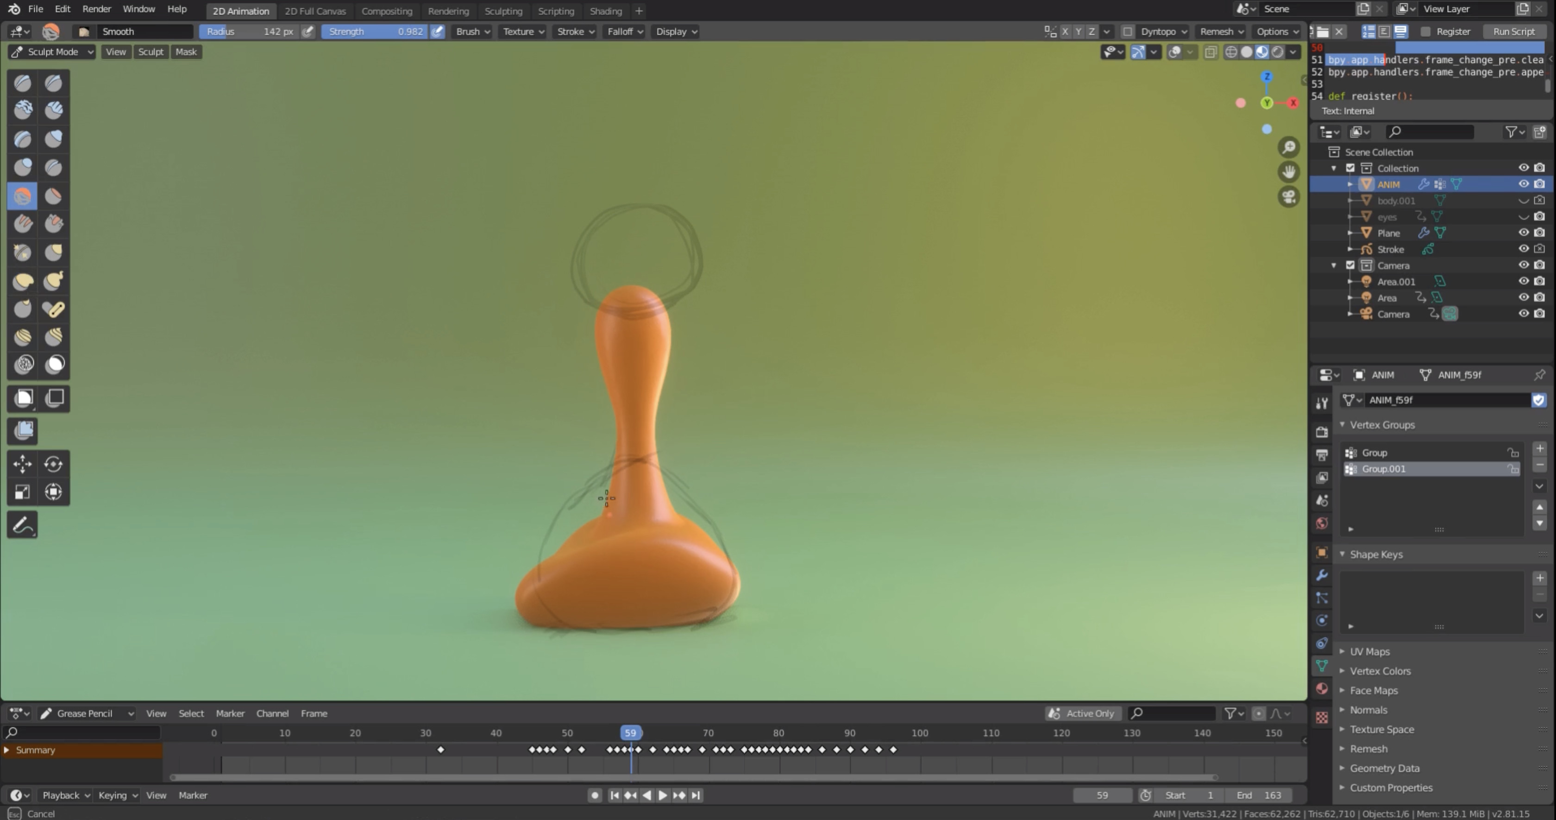This screenshot has width=1556, height=820.
Task: Switch to the Sculpting workspace tab
Action: pos(503,11)
